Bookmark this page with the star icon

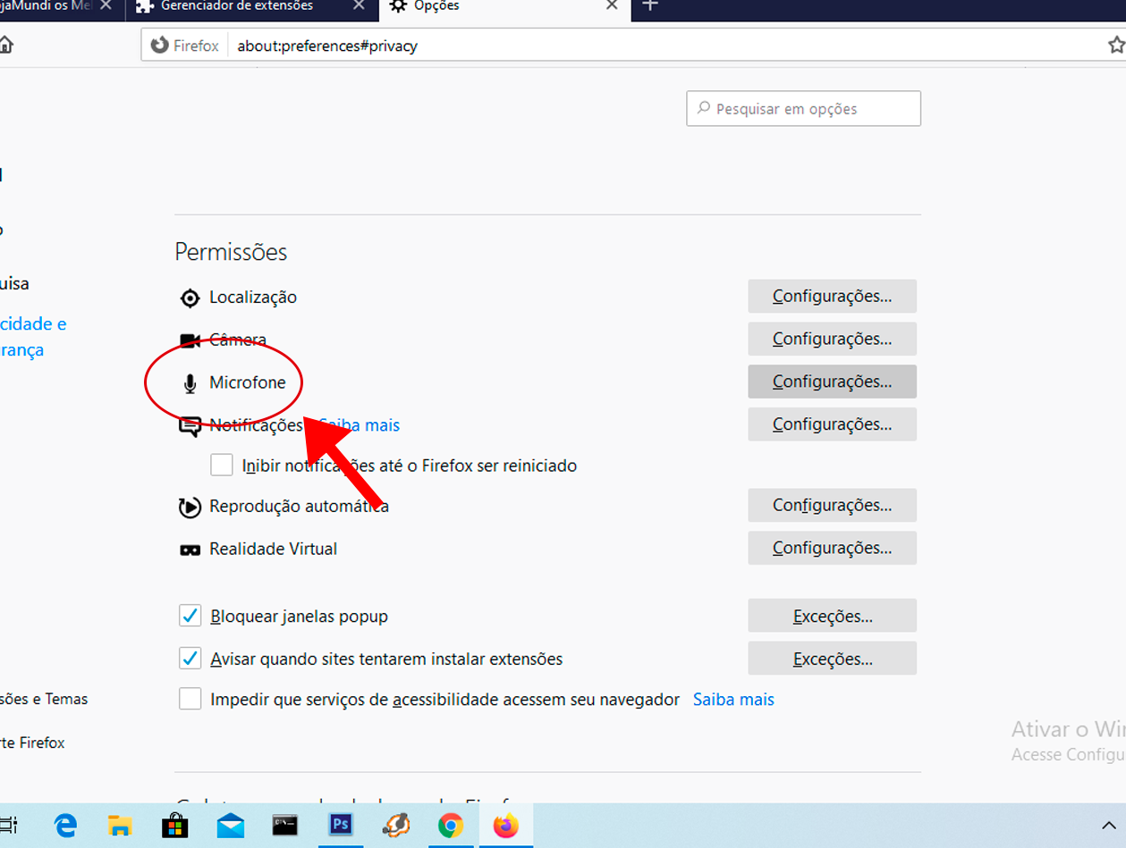click(x=1115, y=45)
